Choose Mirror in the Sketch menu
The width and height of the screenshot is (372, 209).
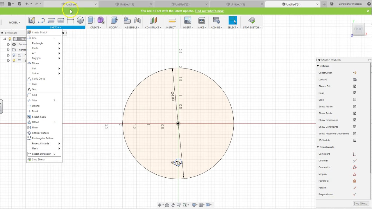click(x=44, y=127)
